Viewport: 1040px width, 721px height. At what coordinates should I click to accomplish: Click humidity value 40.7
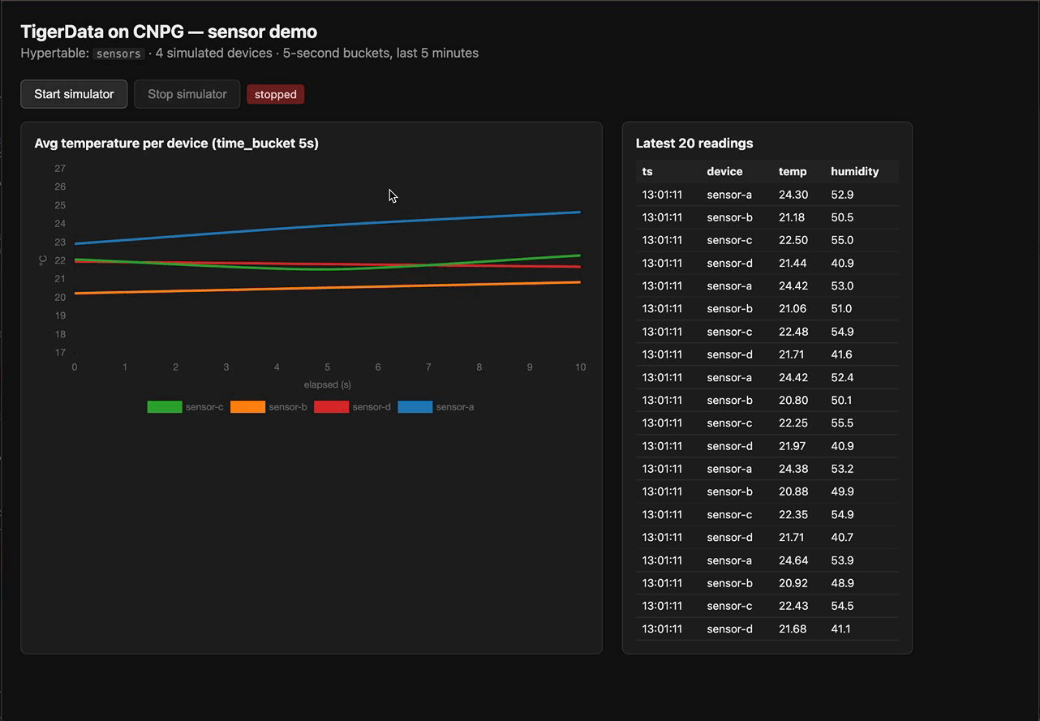point(842,537)
